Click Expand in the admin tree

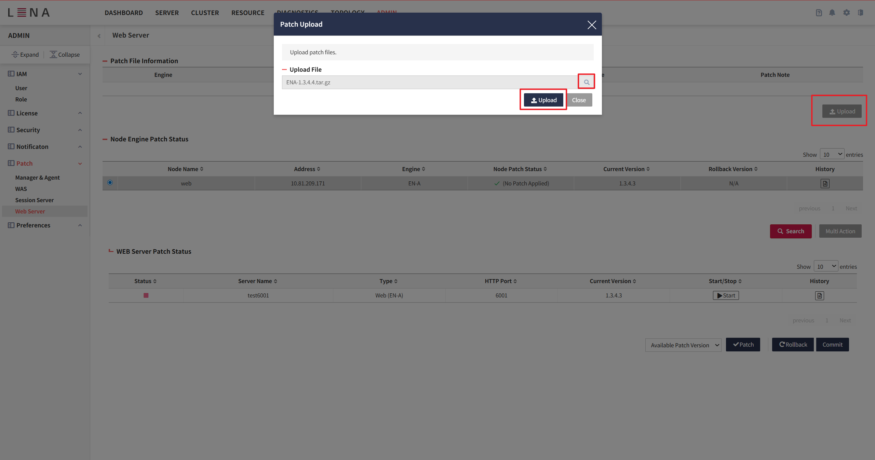coord(25,55)
